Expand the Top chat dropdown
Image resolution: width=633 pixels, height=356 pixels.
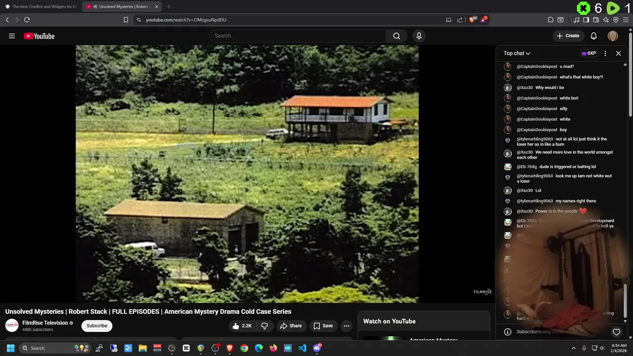(x=517, y=53)
